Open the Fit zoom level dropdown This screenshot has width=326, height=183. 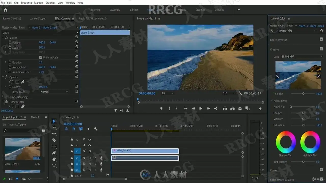point(168,93)
